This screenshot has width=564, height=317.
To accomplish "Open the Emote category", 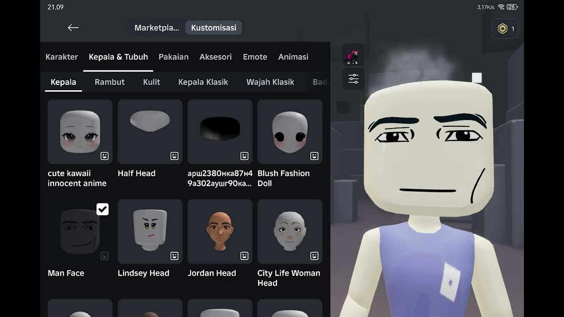I will tap(255, 57).
